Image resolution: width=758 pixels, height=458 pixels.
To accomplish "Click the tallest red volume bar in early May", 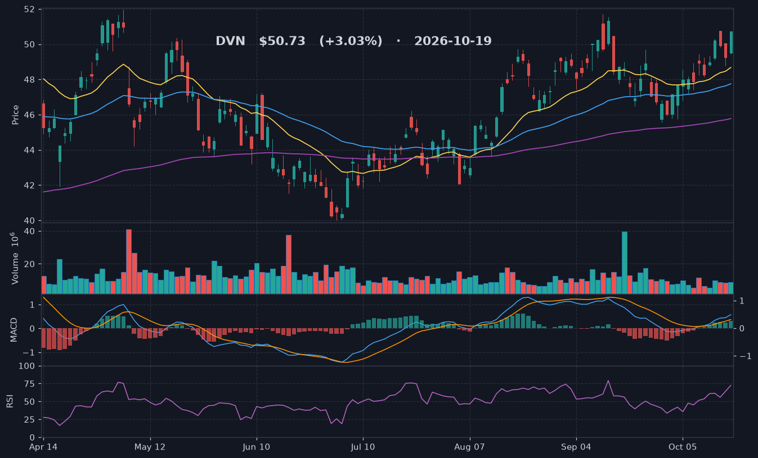I will 129,261.
